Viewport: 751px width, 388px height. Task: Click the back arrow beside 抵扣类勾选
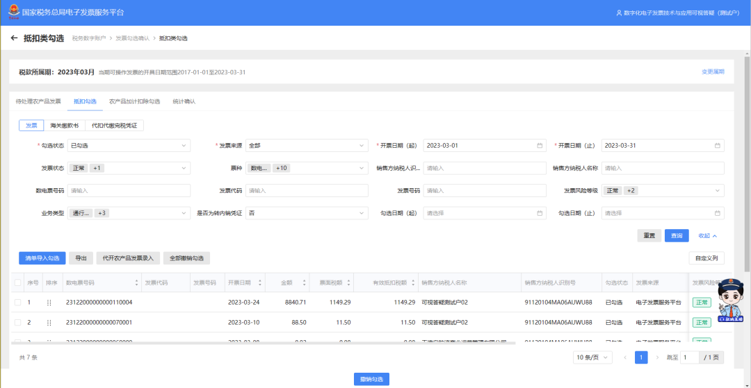click(14, 38)
